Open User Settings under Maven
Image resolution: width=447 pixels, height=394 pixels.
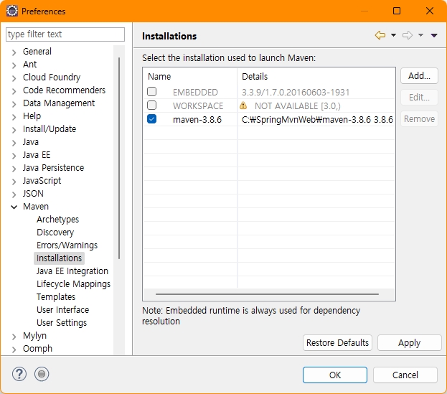pos(62,323)
